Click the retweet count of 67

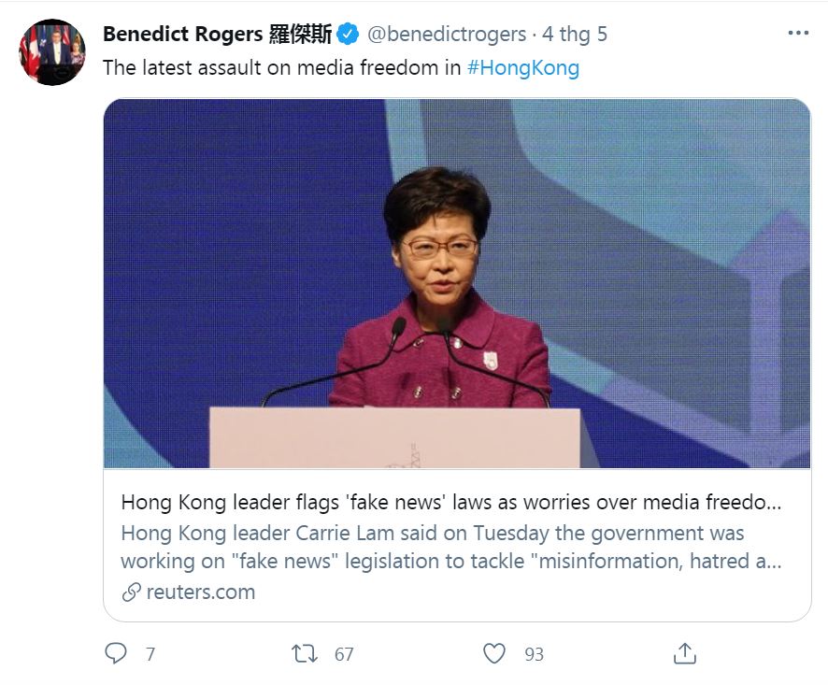pyautogui.click(x=344, y=654)
